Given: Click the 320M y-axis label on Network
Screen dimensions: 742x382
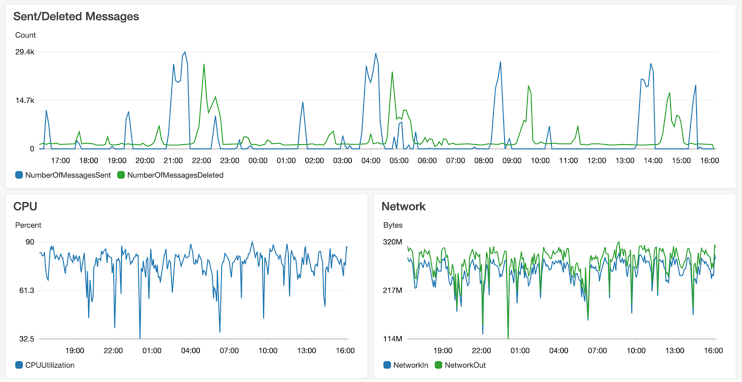Looking at the screenshot, I should point(392,242).
